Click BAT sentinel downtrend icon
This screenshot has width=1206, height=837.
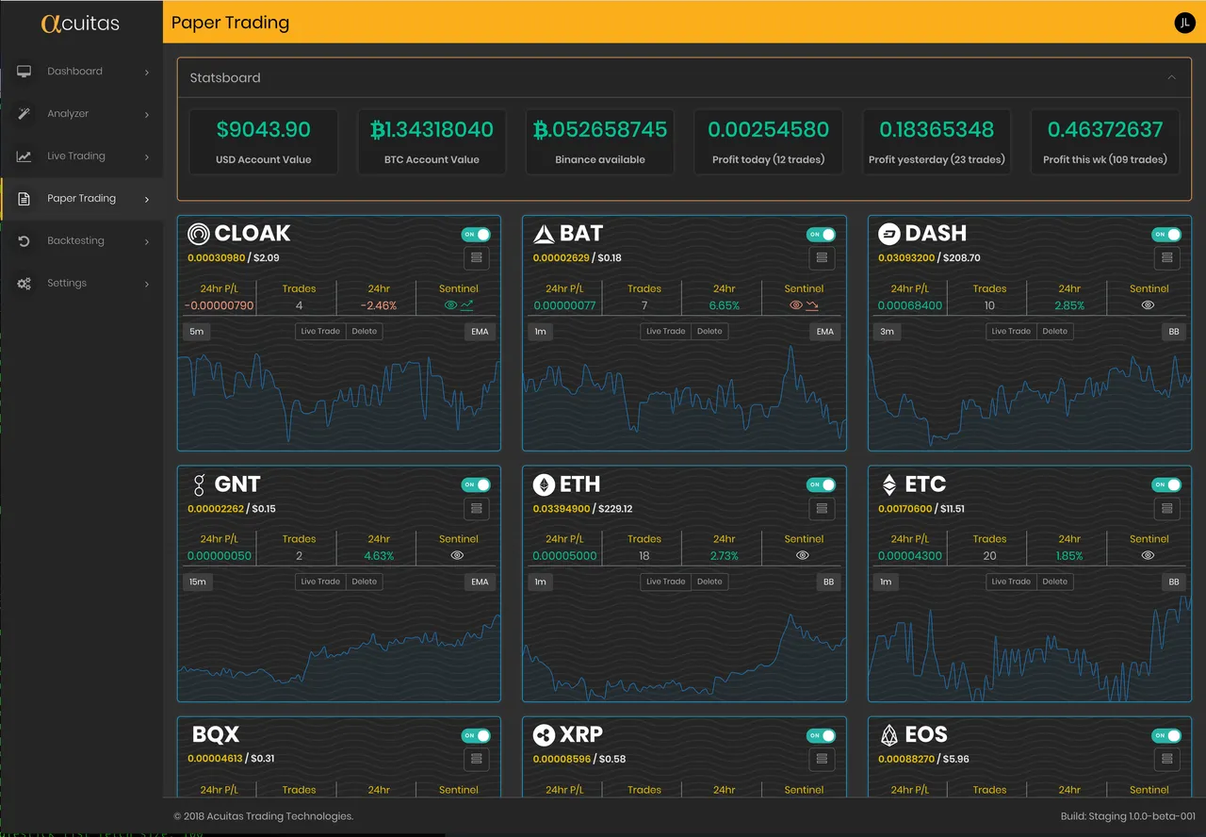point(812,305)
